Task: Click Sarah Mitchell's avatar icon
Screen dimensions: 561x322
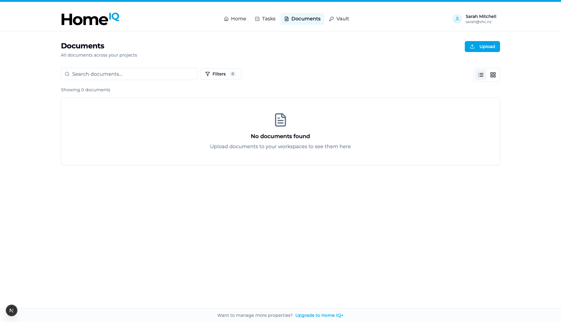Action: click(x=457, y=19)
